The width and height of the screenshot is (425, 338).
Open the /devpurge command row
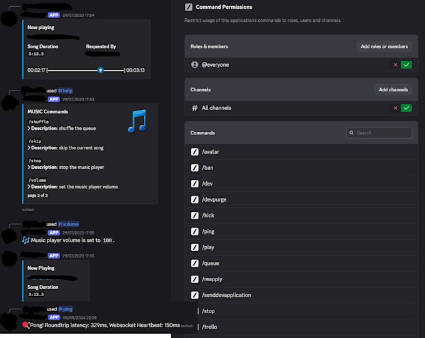coord(301,200)
